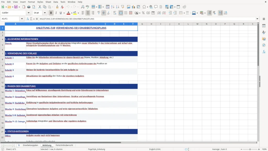Screen dimensions: 268x151
Task: Toggle Wrap Text in the cell
Action: [115, 13]
